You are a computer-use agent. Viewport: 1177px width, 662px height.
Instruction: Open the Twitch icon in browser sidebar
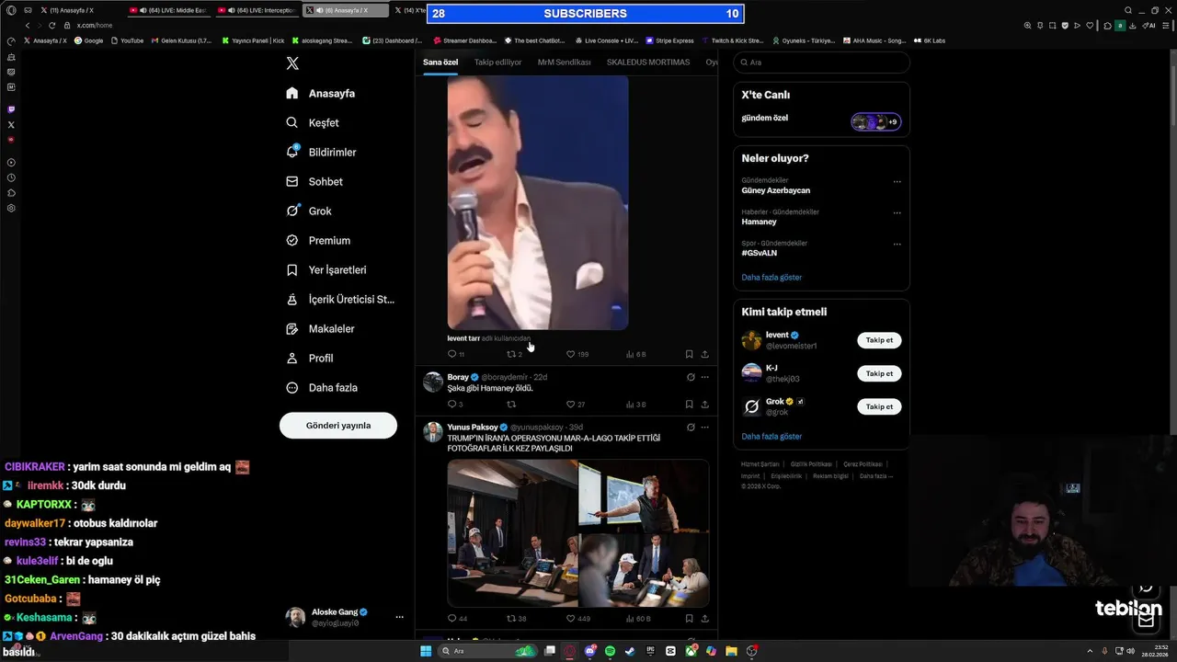tap(11, 109)
